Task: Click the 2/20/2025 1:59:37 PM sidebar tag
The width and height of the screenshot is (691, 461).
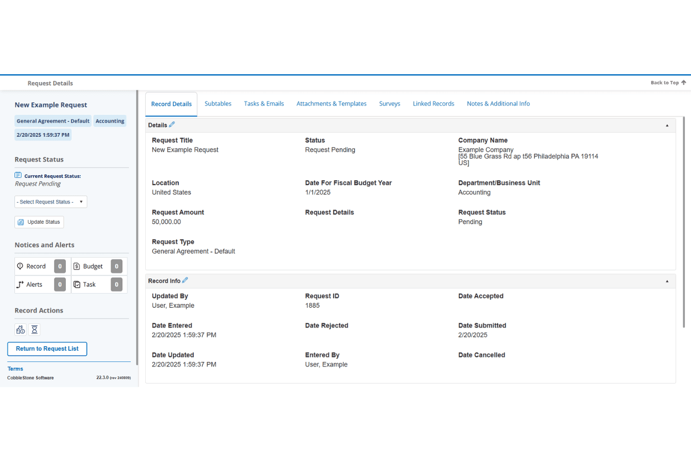Action: coord(43,135)
